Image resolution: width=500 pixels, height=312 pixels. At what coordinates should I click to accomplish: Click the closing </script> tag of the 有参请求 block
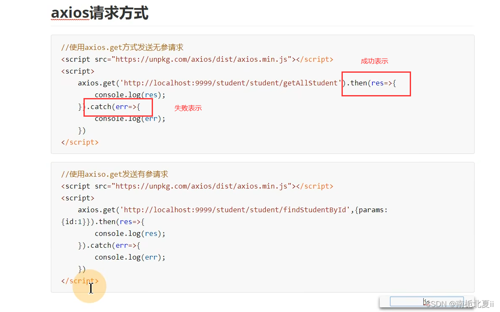click(80, 281)
